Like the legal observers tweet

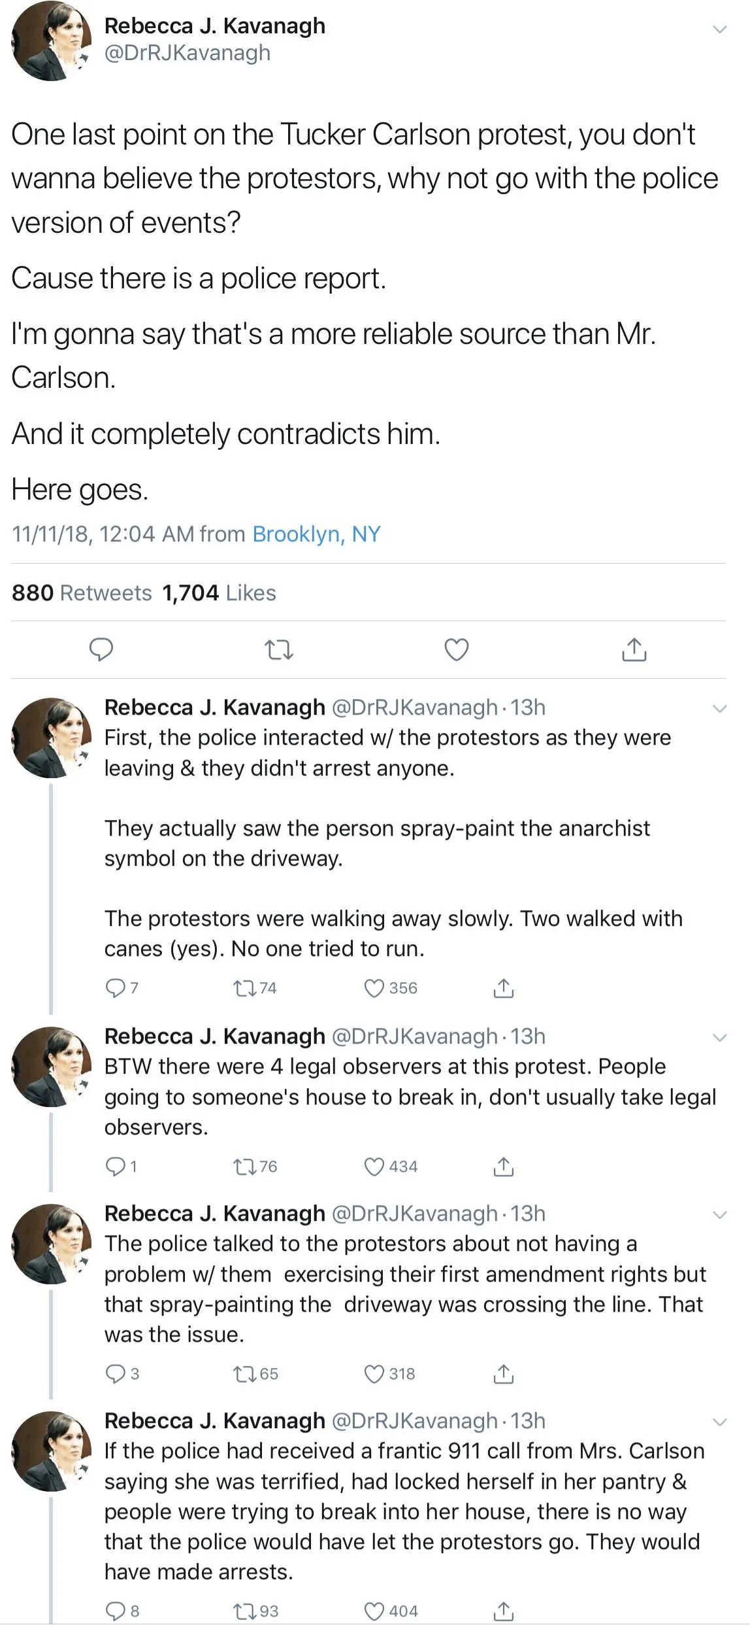click(x=374, y=1166)
